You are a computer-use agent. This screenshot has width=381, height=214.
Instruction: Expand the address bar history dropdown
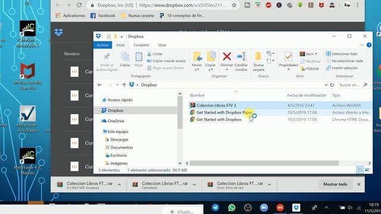click(326, 85)
